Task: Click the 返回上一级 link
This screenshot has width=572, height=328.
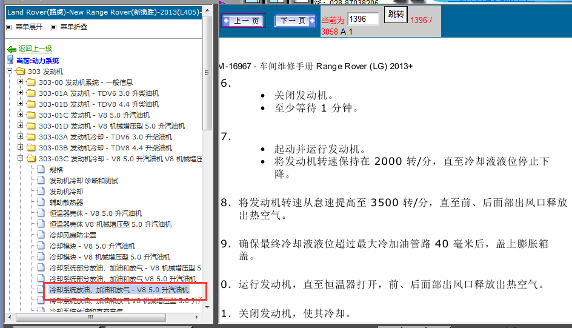Action: click(35, 49)
